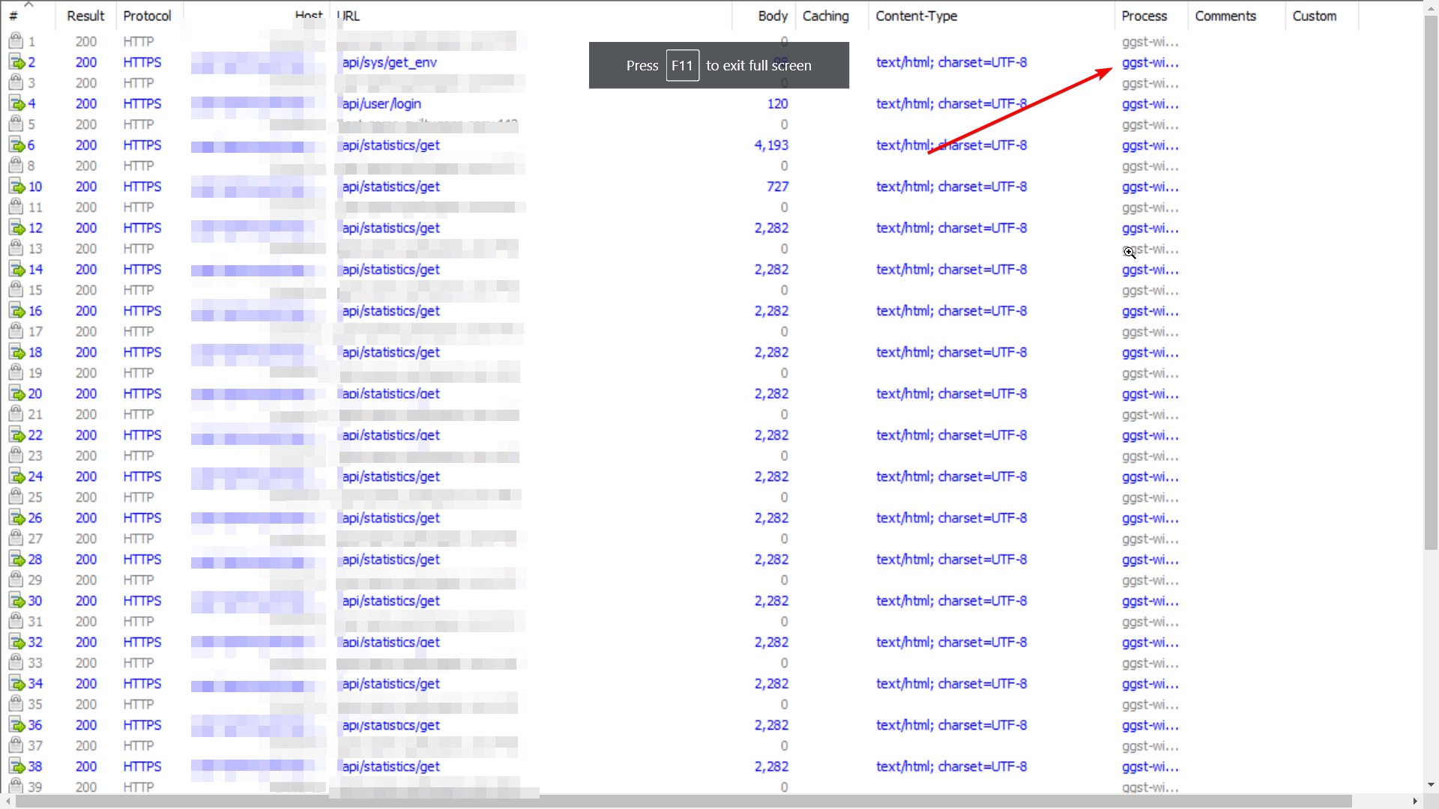The height and width of the screenshot is (809, 1439).
Task: Click the green arrow icon of session 28
Action: pos(16,560)
